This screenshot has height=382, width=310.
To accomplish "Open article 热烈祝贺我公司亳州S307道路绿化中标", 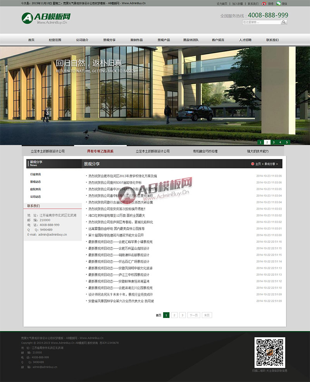I will point(115,183).
